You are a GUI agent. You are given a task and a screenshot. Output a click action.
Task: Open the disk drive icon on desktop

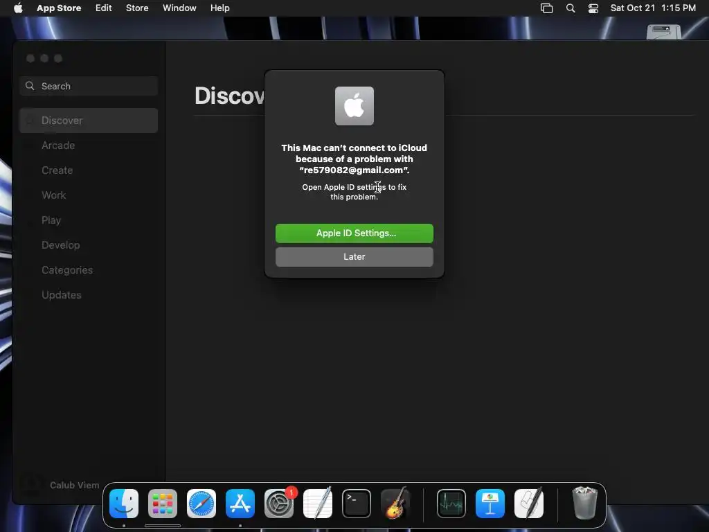coord(663,32)
